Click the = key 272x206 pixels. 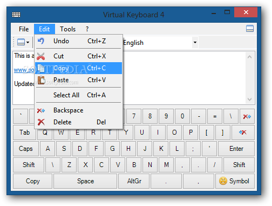coord(215,116)
